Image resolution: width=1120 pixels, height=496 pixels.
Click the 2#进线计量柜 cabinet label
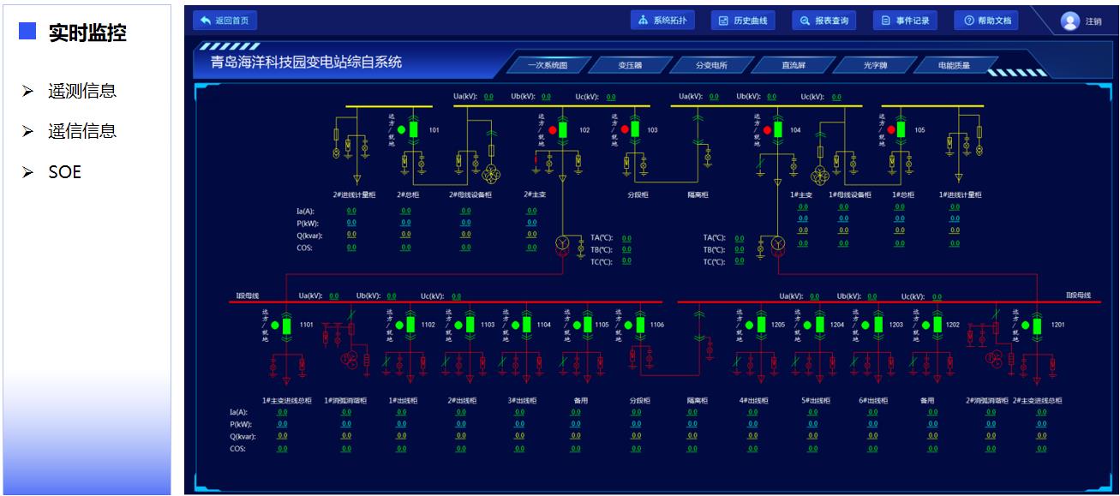[x=355, y=194]
